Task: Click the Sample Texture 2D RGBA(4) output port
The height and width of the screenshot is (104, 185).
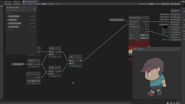Action: coord(148,22)
